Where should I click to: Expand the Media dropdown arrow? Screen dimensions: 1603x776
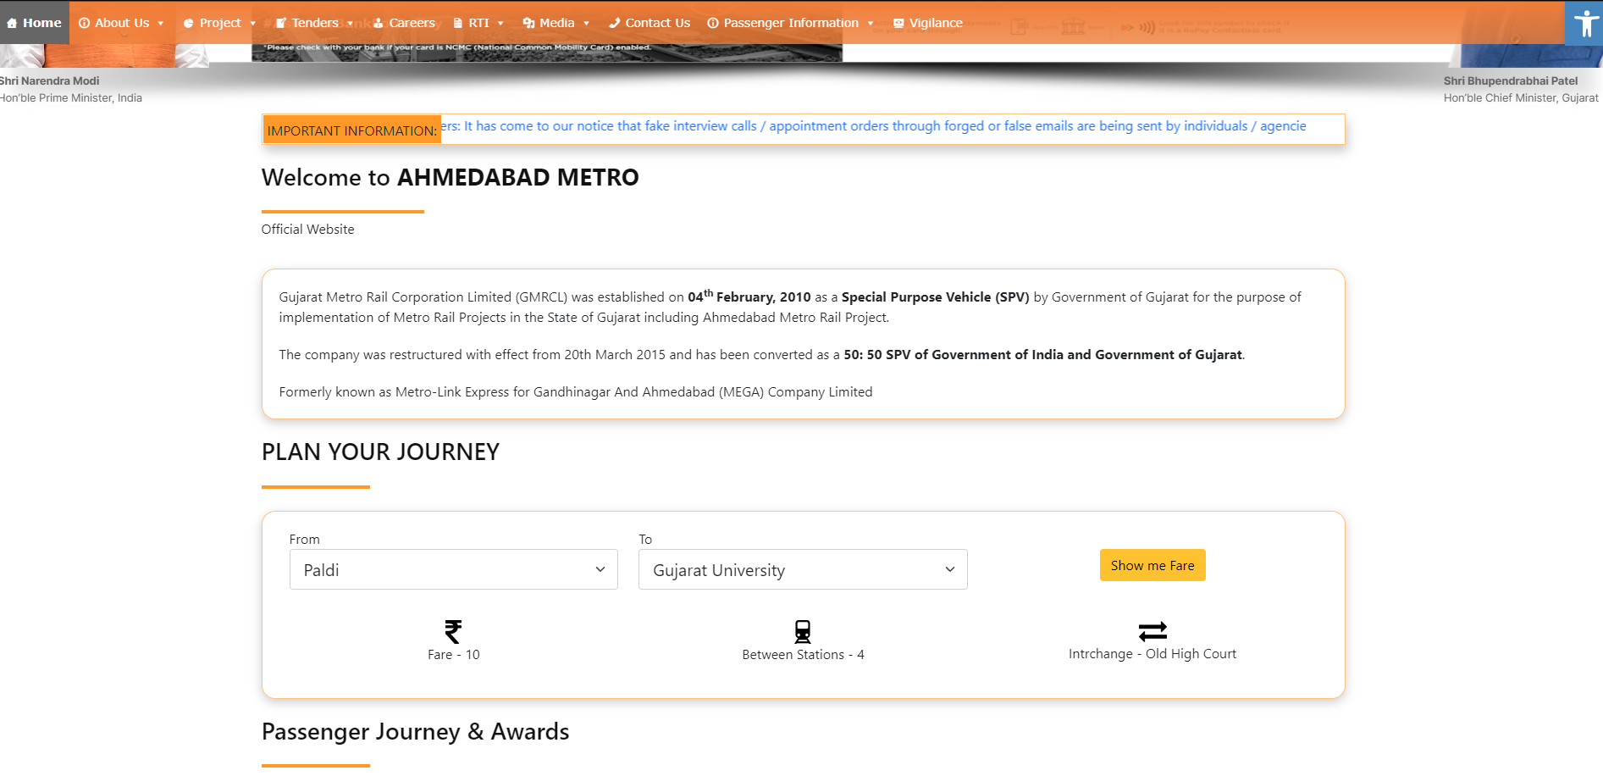586,24
